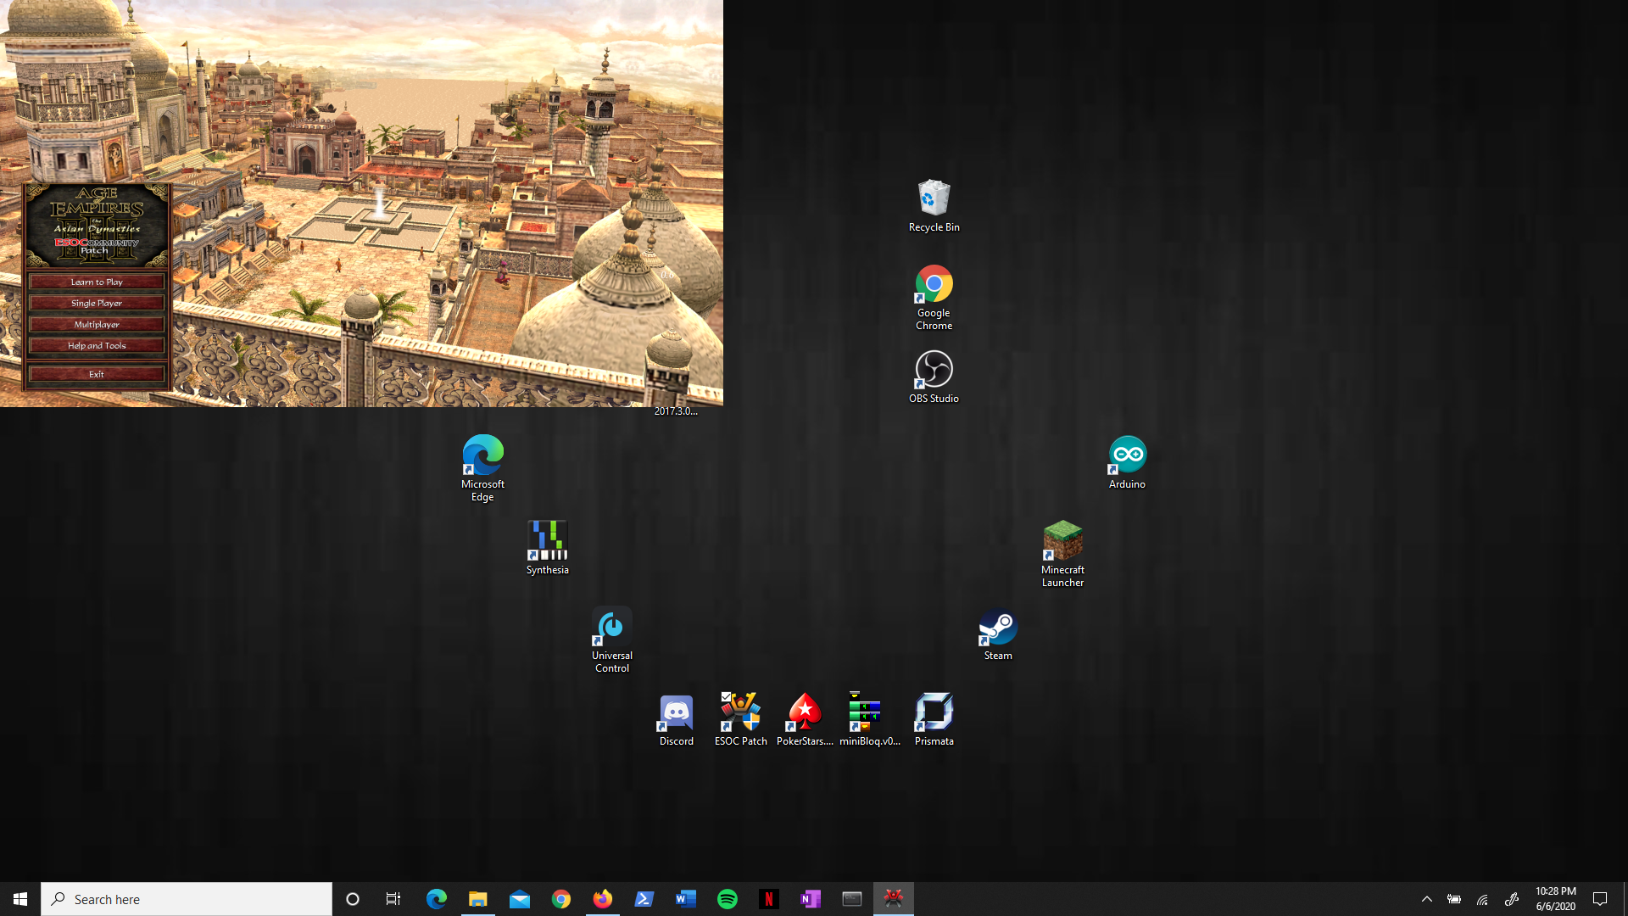Open the Action Center notifications
This screenshot has height=916, width=1628.
click(1600, 899)
